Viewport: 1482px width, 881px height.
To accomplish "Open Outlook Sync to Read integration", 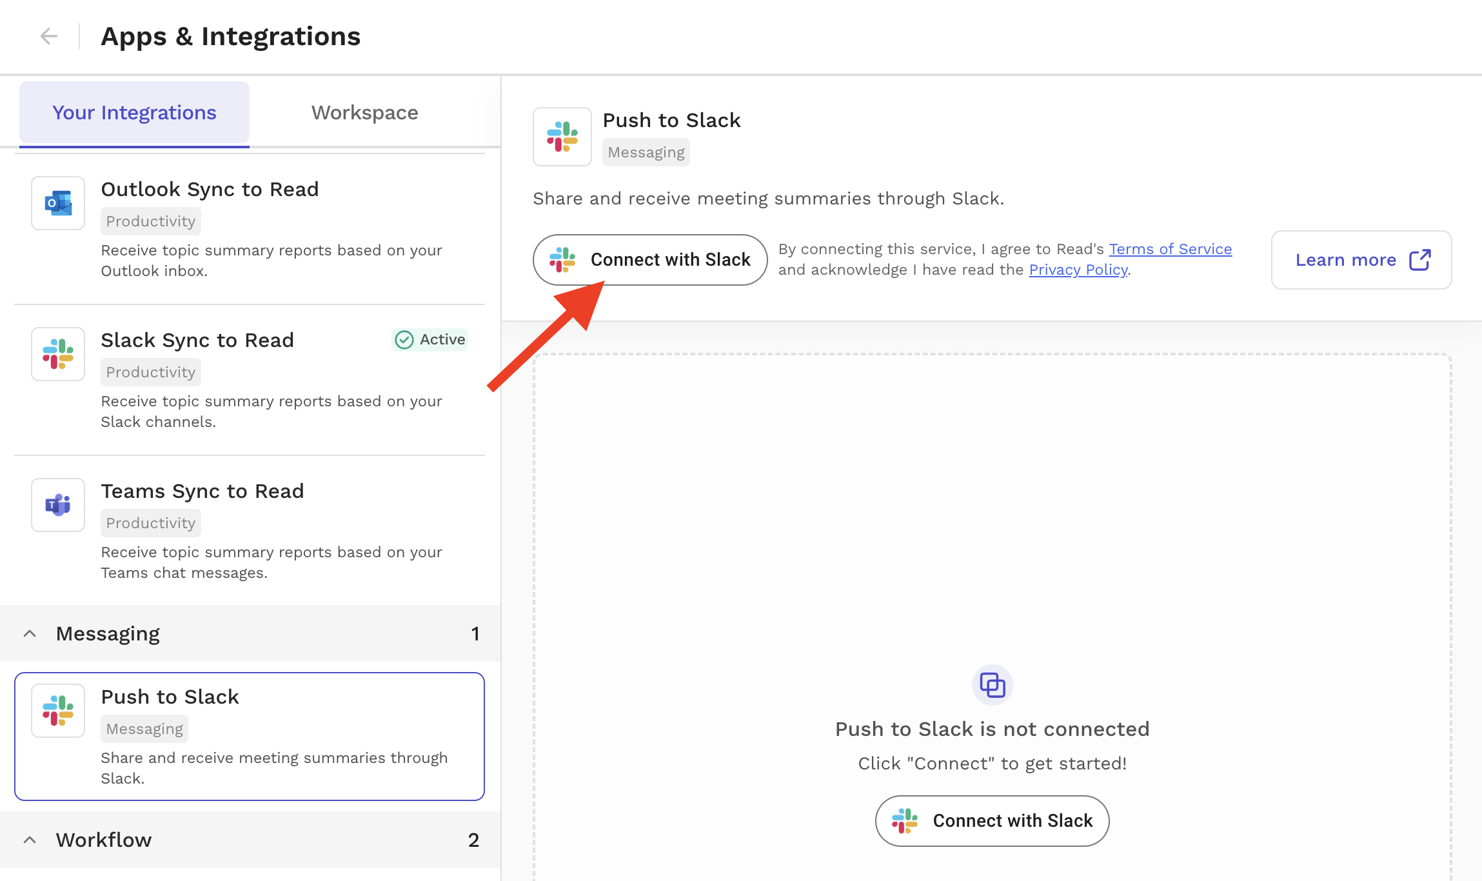I will (x=250, y=229).
